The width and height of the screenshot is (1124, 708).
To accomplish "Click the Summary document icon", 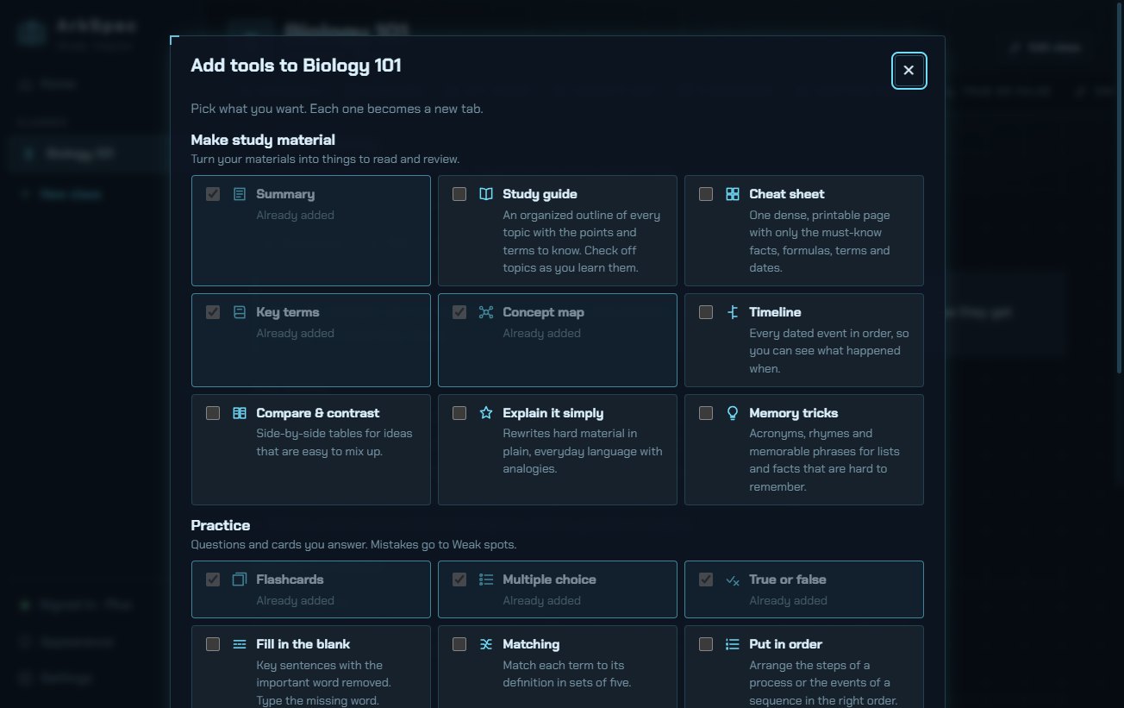I will [x=240, y=194].
